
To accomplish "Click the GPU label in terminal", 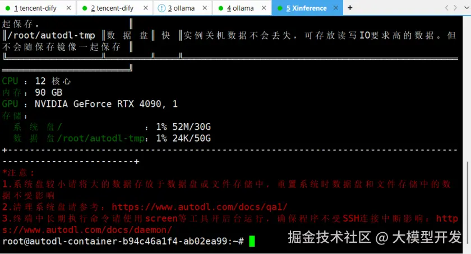I will 10,104.
